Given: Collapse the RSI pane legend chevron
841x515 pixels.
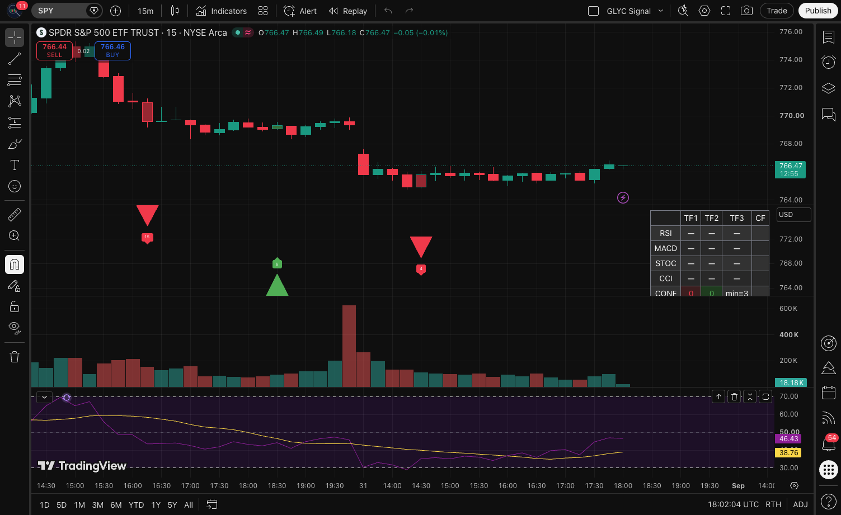Looking at the screenshot, I should point(44,397).
